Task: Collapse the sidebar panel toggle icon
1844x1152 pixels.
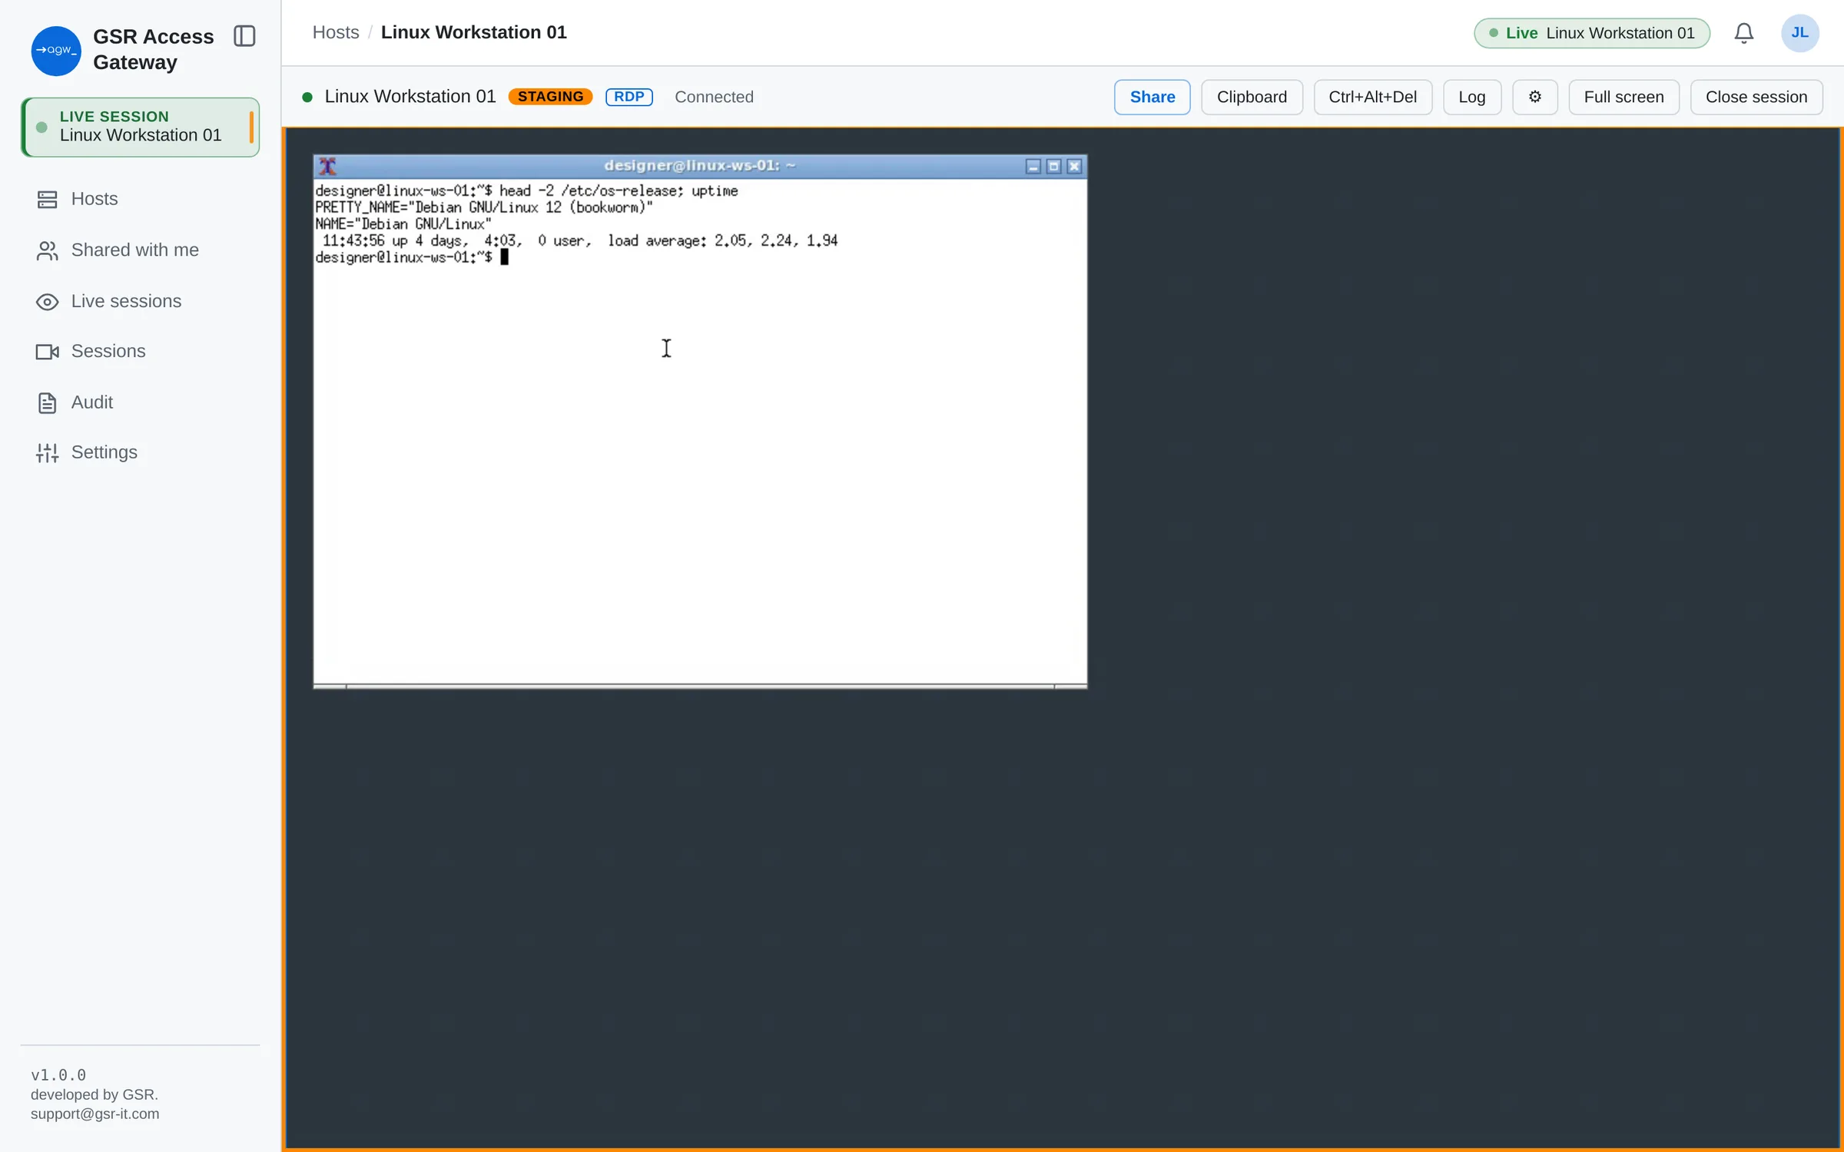Action: 244,36
